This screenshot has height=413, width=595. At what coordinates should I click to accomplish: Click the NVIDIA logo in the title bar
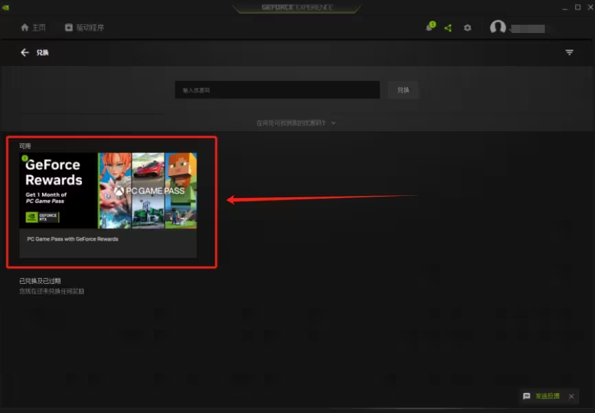tap(6, 8)
